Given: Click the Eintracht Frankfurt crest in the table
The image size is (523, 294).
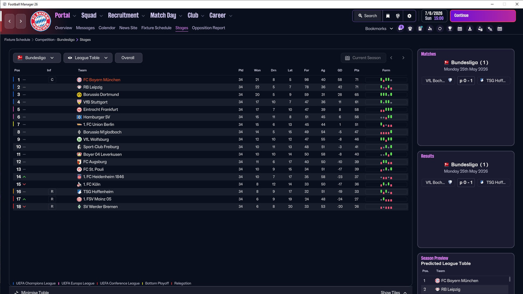Looking at the screenshot, I should click(x=79, y=110).
